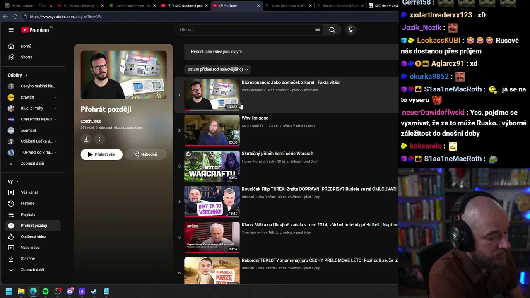Open the playlist three-dot options menu
This screenshot has height=298, width=530.
99,139
